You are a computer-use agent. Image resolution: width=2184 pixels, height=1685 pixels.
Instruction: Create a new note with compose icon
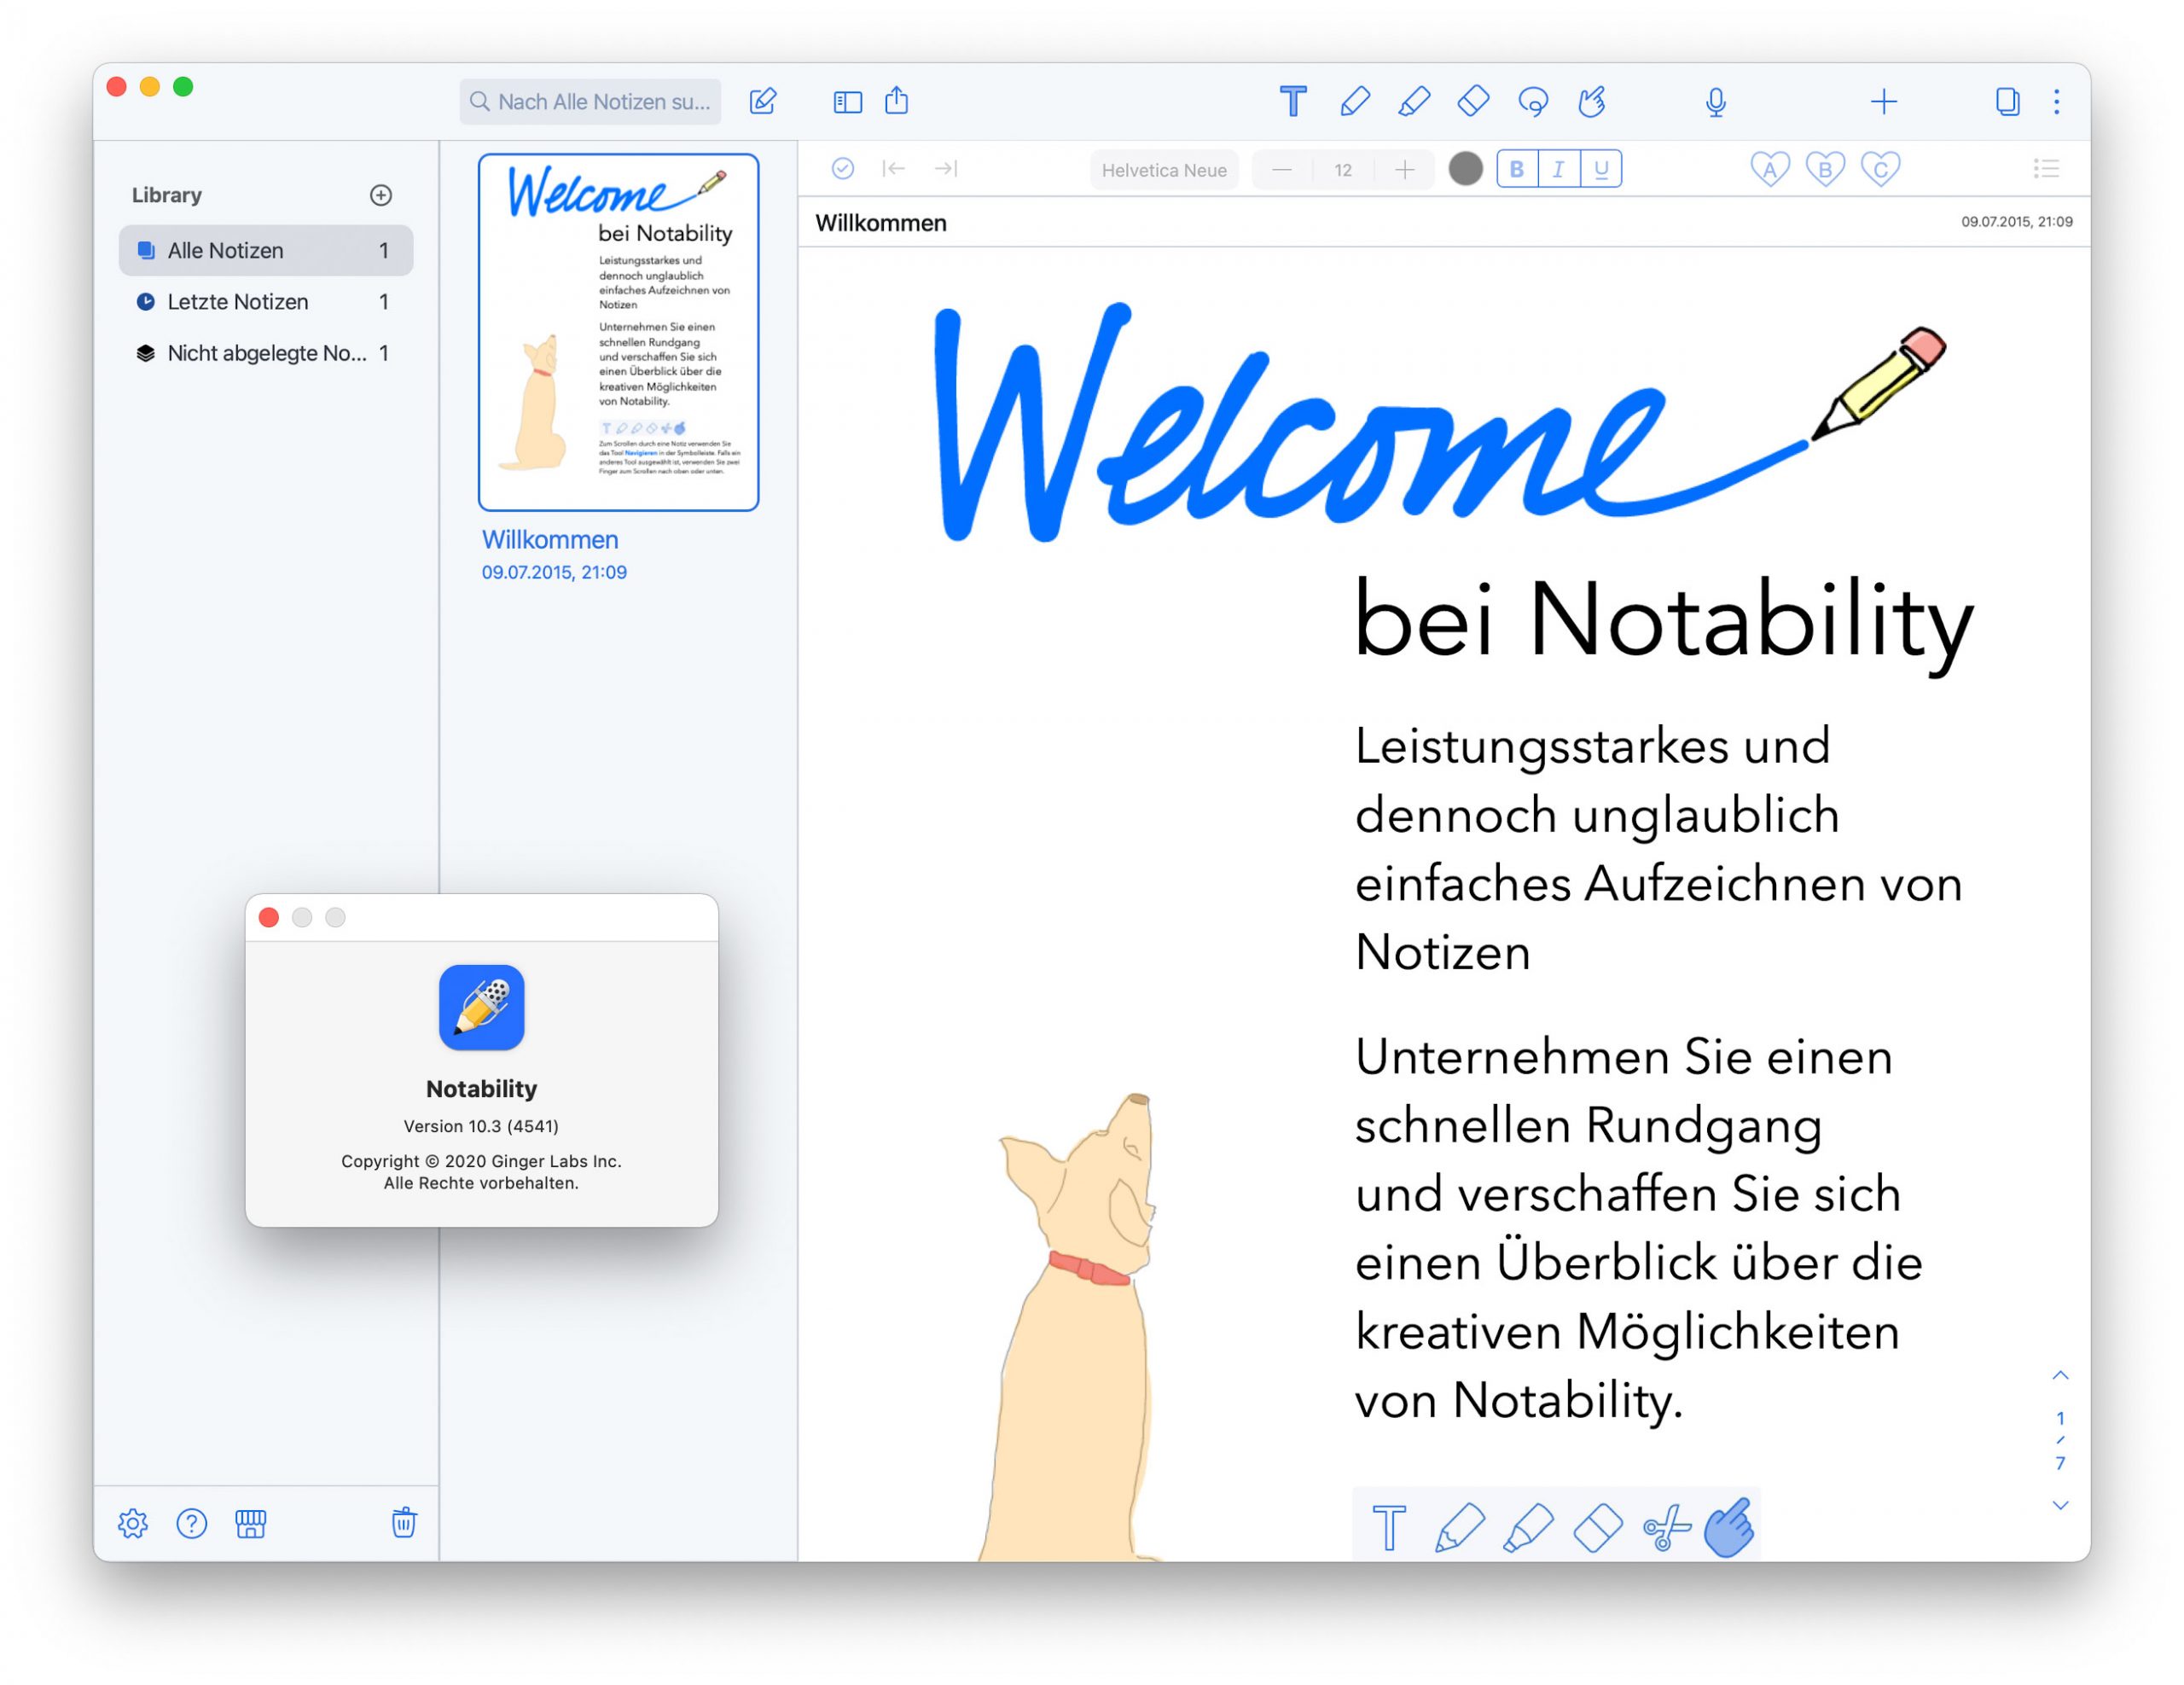tap(763, 101)
